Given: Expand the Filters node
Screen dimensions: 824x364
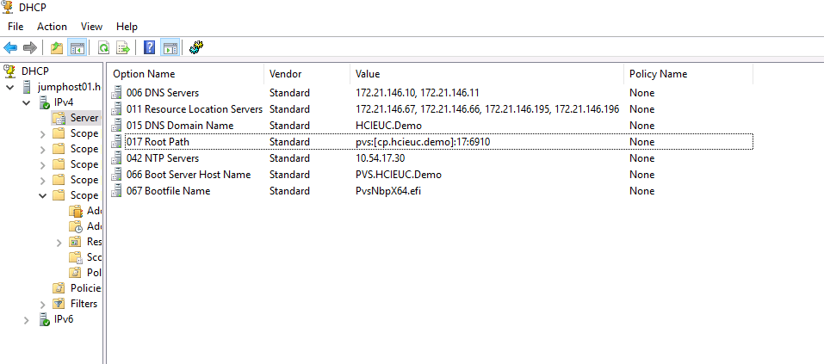Looking at the screenshot, I should (x=43, y=304).
